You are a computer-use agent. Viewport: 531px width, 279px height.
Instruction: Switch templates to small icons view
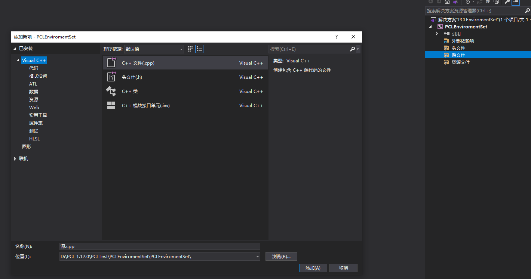(x=190, y=49)
